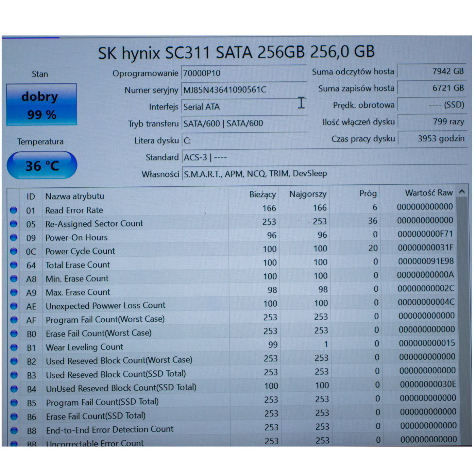Image resolution: width=476 pixels, height=476 pixels.
Task: Click raw value 000000000F71 of Power-On Hours
Action: coord(425,234)
